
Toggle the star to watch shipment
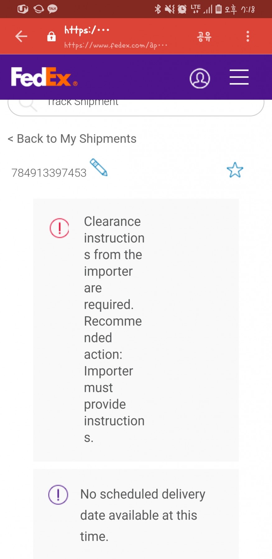(x=235, y=170)
